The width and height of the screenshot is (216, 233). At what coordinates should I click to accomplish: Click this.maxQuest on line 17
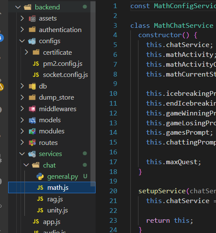pyautogui.click(x=172, y=162)
